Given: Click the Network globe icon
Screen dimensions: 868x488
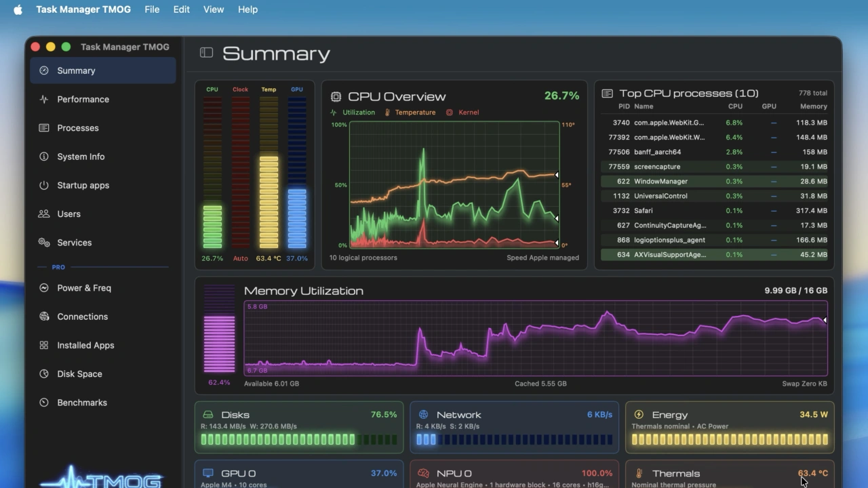Looking at the screenshot, I should [x=424, y=414].
